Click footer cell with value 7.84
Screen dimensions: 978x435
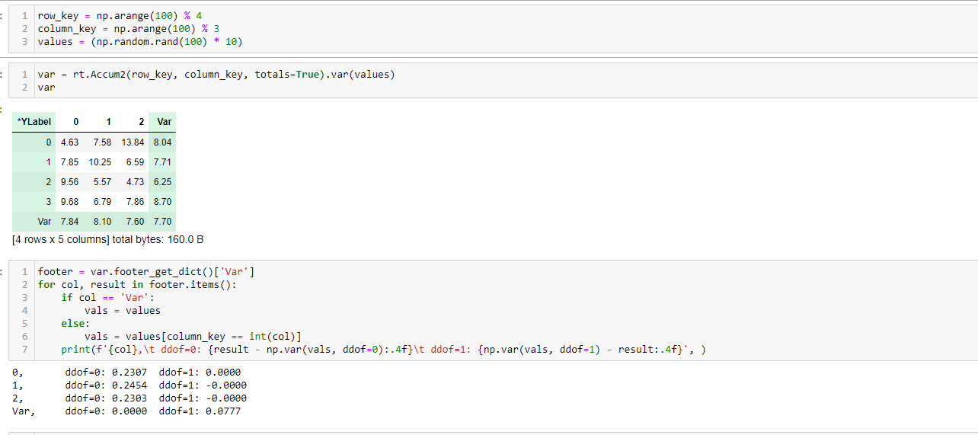point(69,222)
